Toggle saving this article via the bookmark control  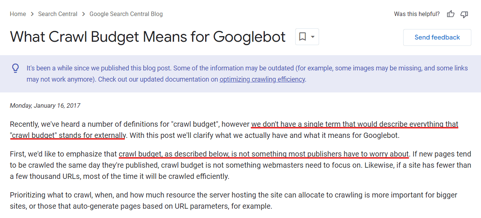(x=302, y=37)
